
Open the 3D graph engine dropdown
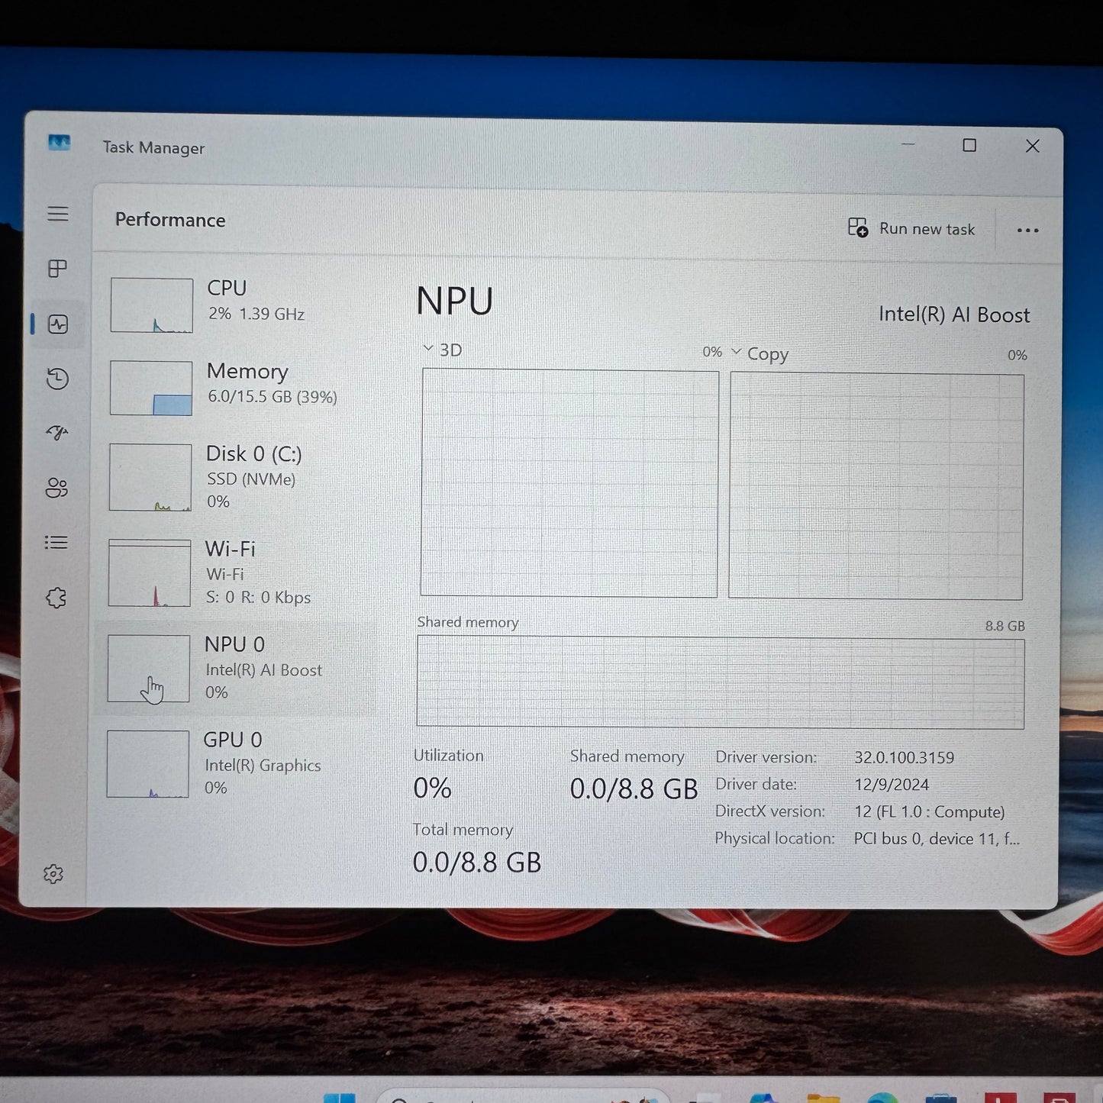(x=443, y=350)
